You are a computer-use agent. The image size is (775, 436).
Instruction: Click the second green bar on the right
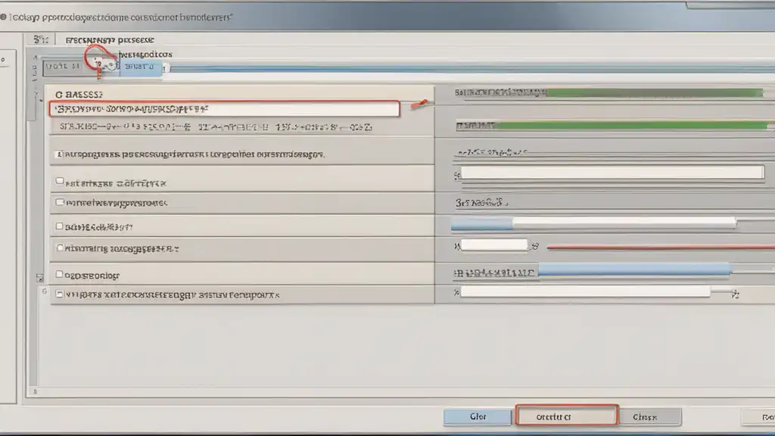point(631,126)
